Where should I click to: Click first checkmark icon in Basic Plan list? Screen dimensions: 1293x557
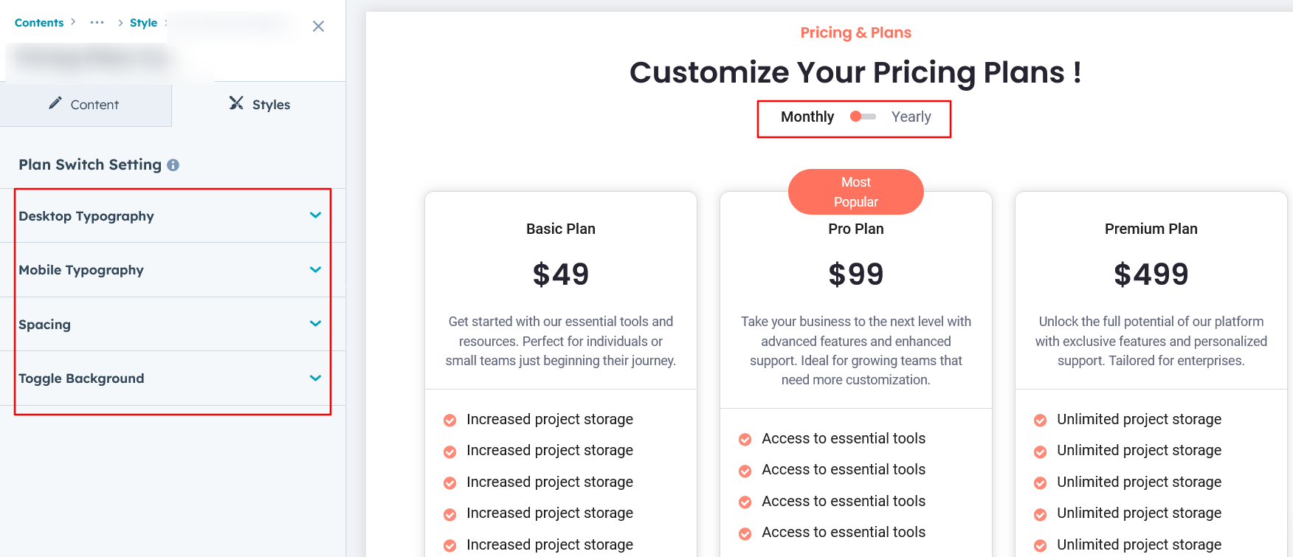[449, 421]
